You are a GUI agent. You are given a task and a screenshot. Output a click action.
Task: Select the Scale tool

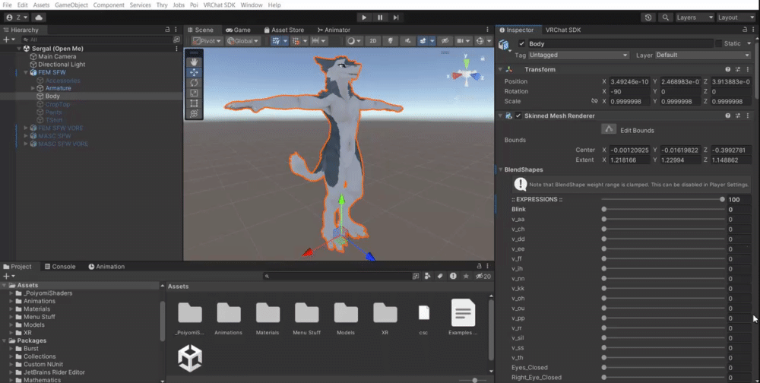point(194,93)
